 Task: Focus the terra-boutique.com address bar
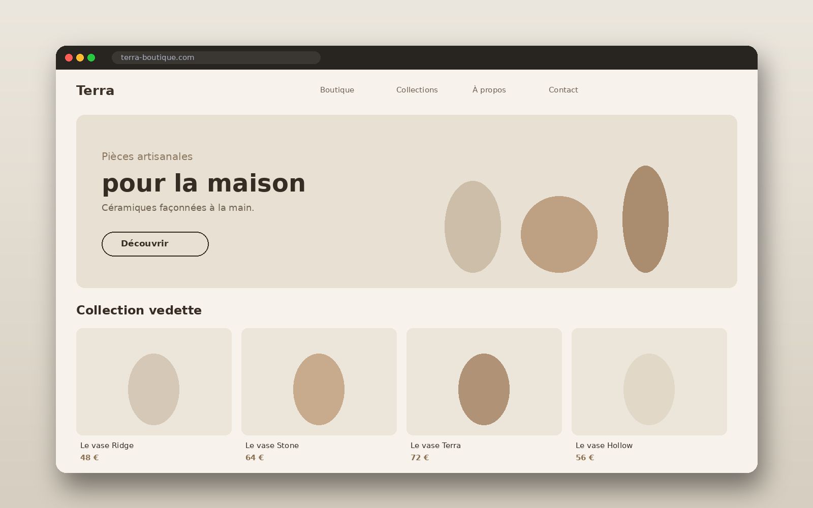click(216, 57)
